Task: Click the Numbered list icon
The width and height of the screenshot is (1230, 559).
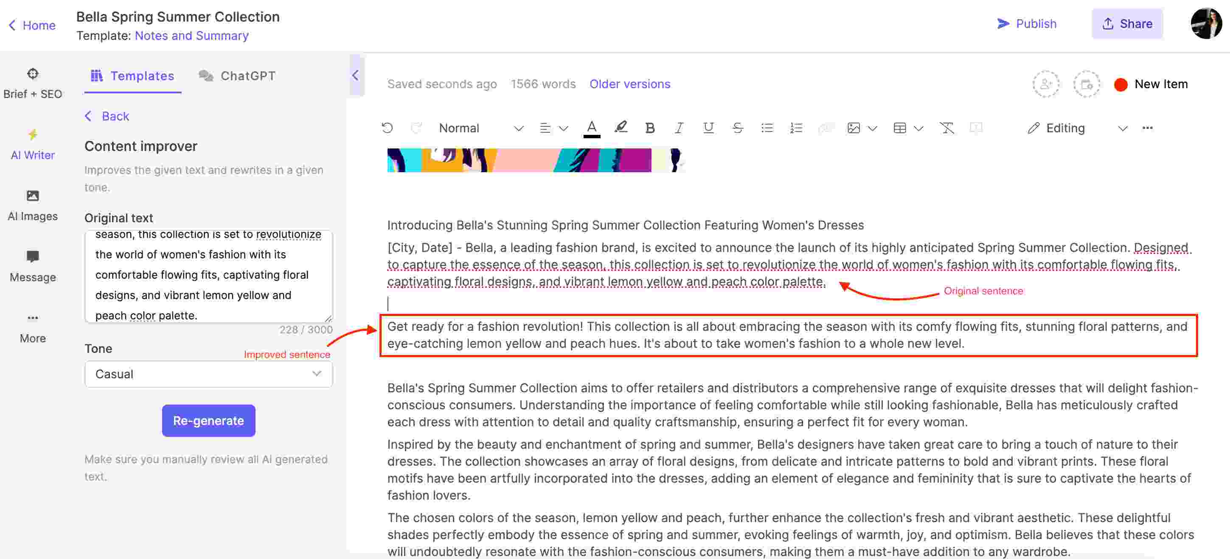Action: point(795,127)
